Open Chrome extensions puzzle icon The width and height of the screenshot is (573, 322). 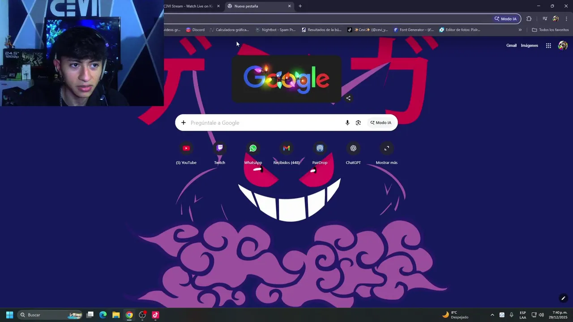click(x=529, y=19)
